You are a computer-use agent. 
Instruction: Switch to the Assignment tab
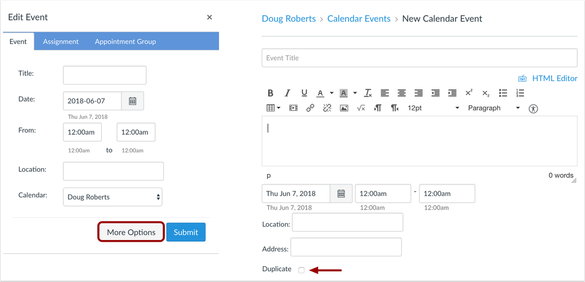click(x=61, y=41)
